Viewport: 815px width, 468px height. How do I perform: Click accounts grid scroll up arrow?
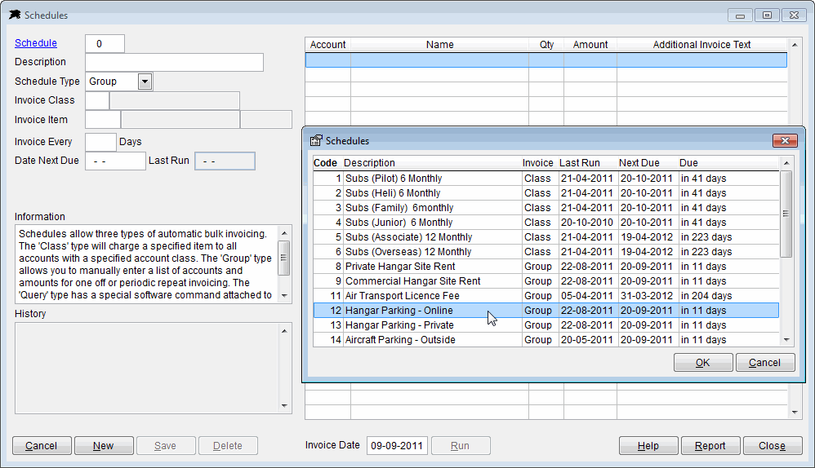point(795,45)
